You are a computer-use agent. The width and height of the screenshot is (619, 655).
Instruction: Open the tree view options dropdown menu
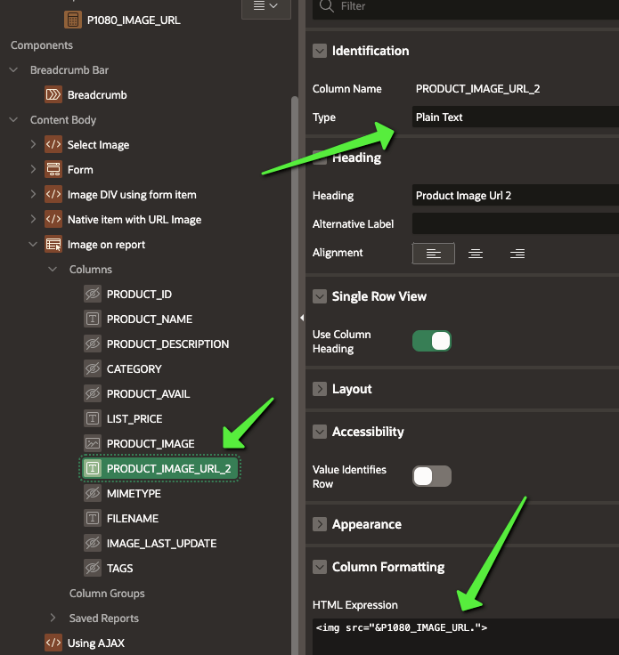click(265, 6)
